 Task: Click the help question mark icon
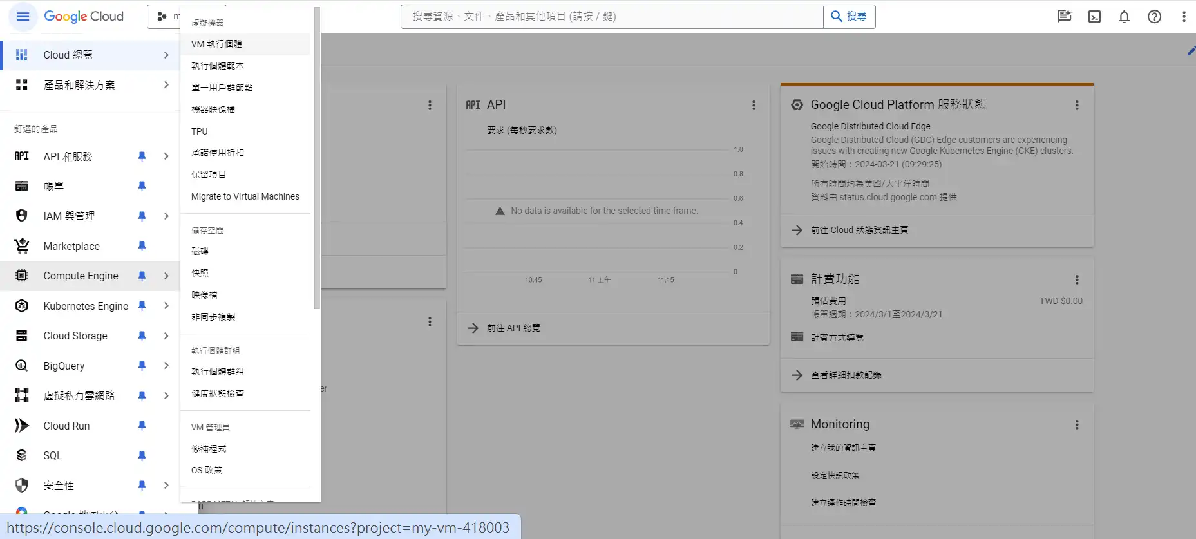click(x=1154, y=17)
